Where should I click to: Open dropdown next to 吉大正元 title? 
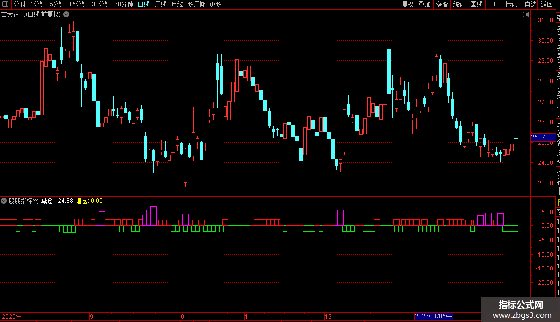[66, 15]
